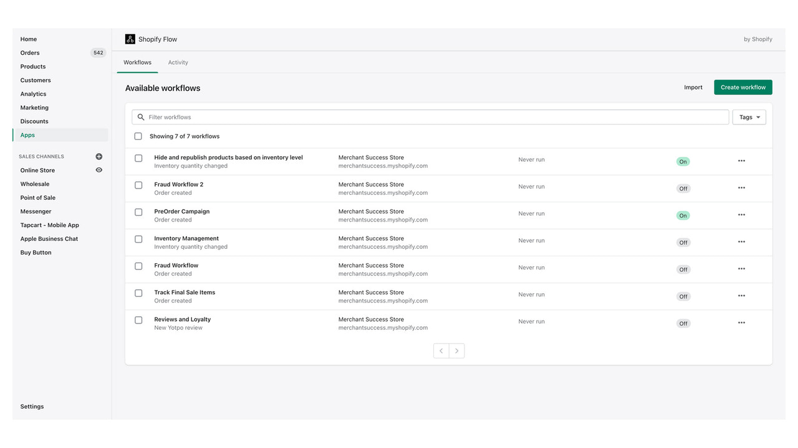Open the actions menu for PreOrder Campaign

(741, 215)
